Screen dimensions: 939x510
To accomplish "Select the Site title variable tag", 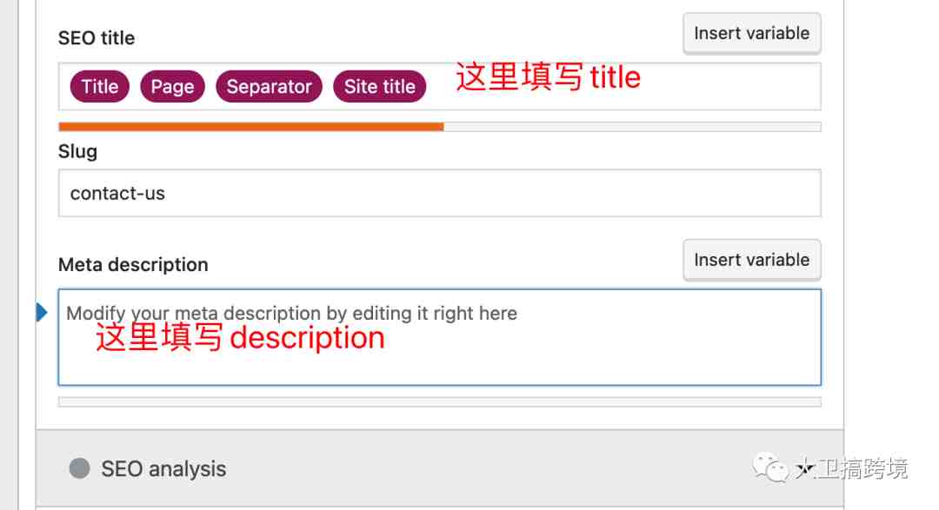I will tap(380, 87).
